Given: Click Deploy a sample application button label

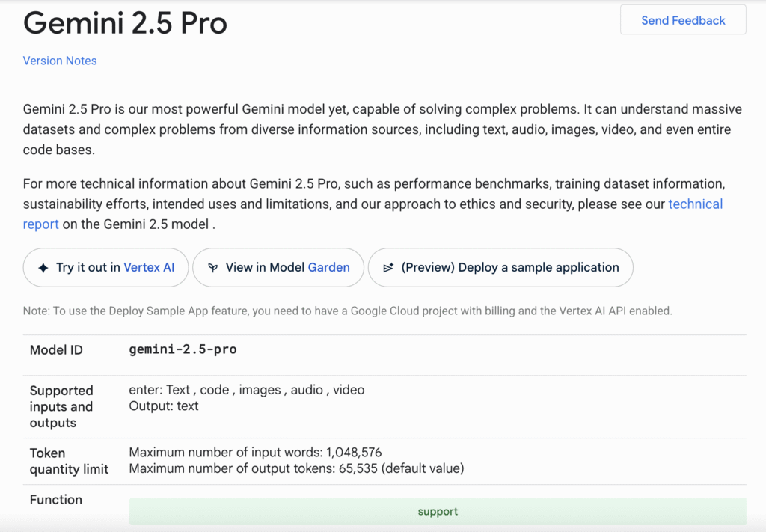Looking at the screenshot, I should pos(510,268).
